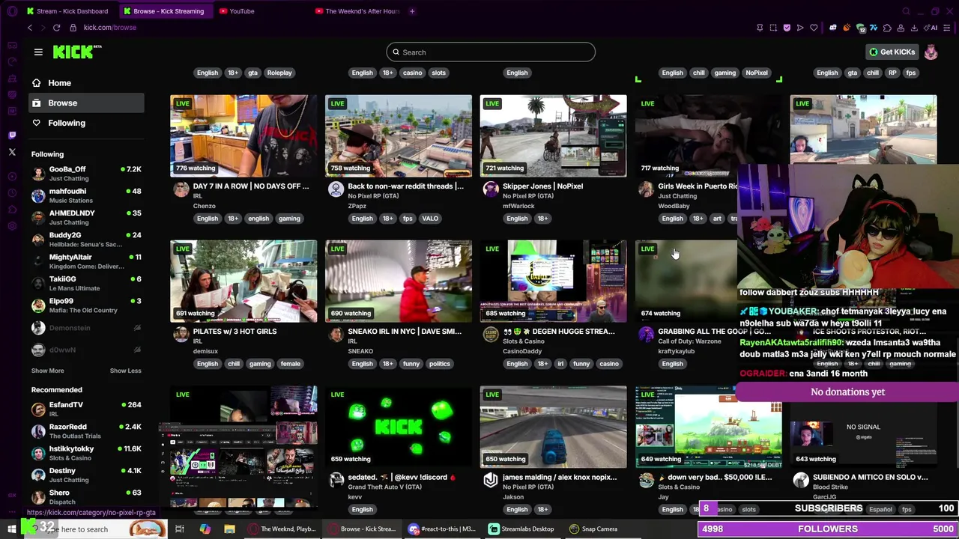959x539 pixels.
Task: Open james malding / alex knox thumbnail
Action: coord(553,427)
